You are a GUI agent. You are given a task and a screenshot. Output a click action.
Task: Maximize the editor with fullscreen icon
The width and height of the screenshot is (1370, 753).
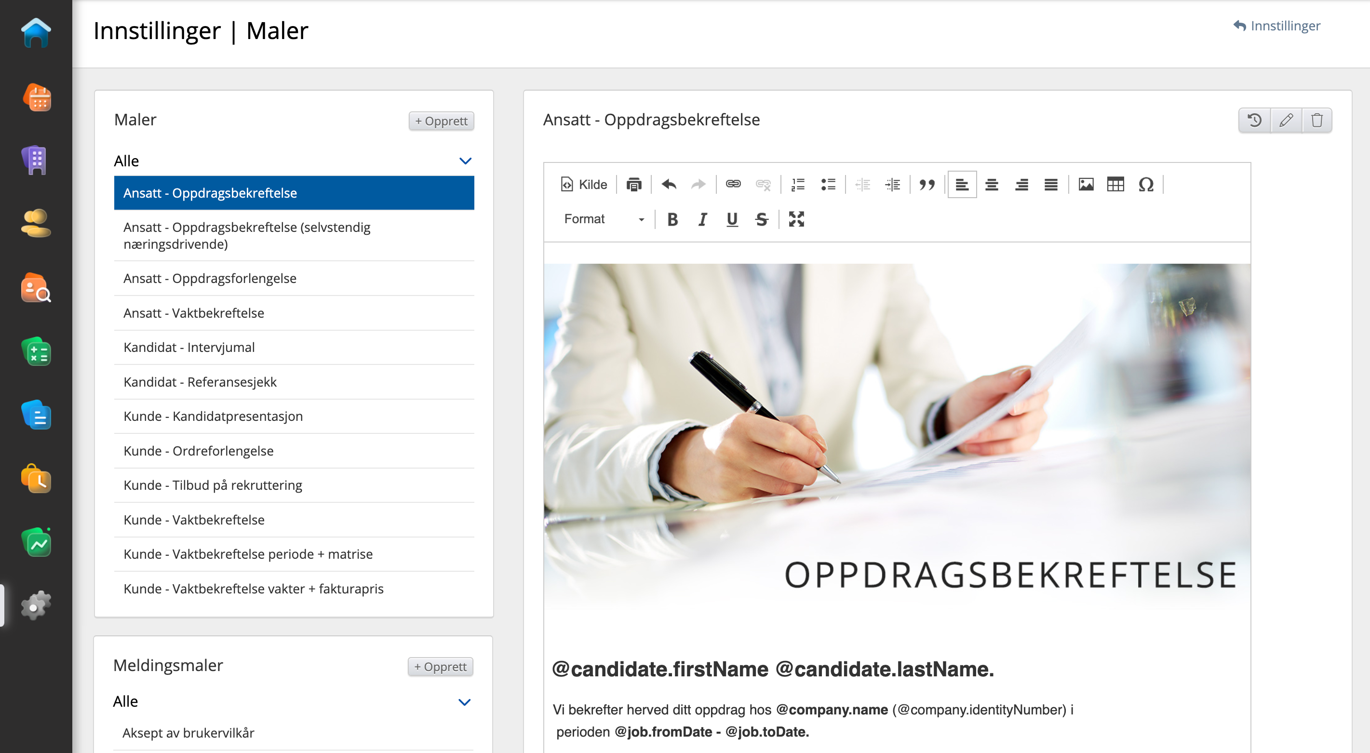click(x=796, y=219)
